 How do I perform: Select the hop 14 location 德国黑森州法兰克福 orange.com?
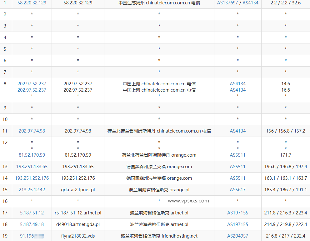coord(159,178)
